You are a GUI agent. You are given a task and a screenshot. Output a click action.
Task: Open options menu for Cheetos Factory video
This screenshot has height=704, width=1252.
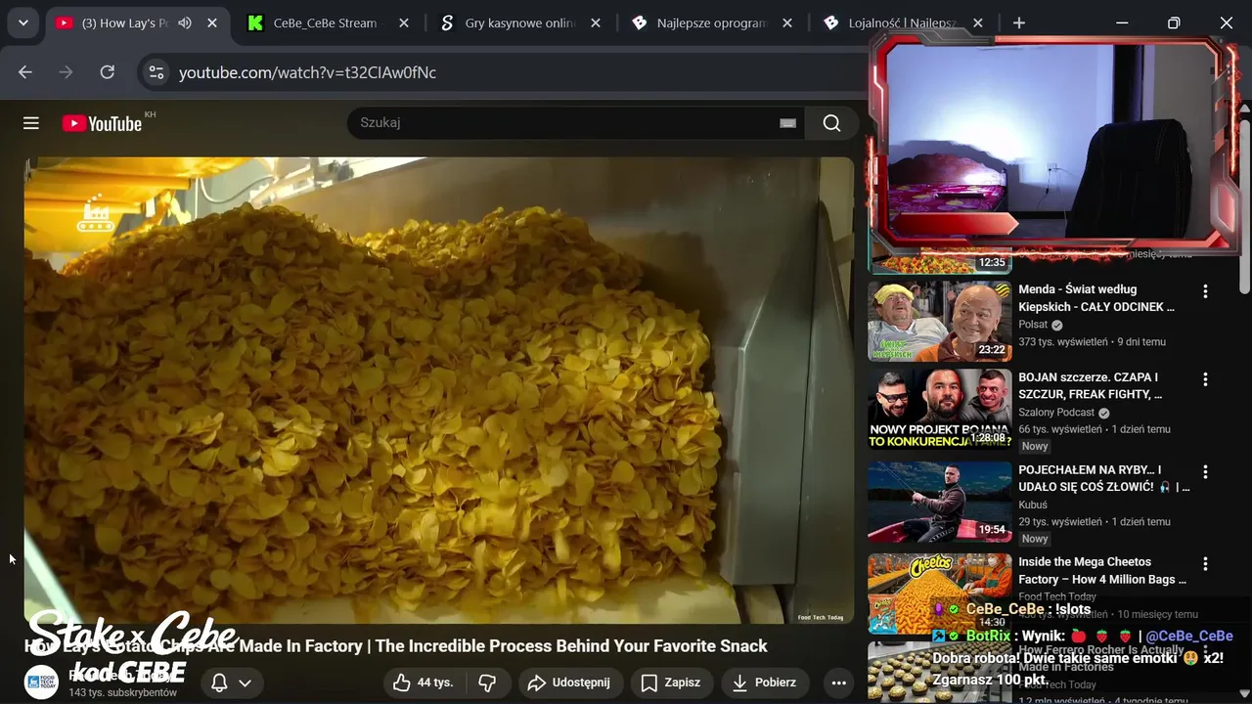pos(1205,564)
